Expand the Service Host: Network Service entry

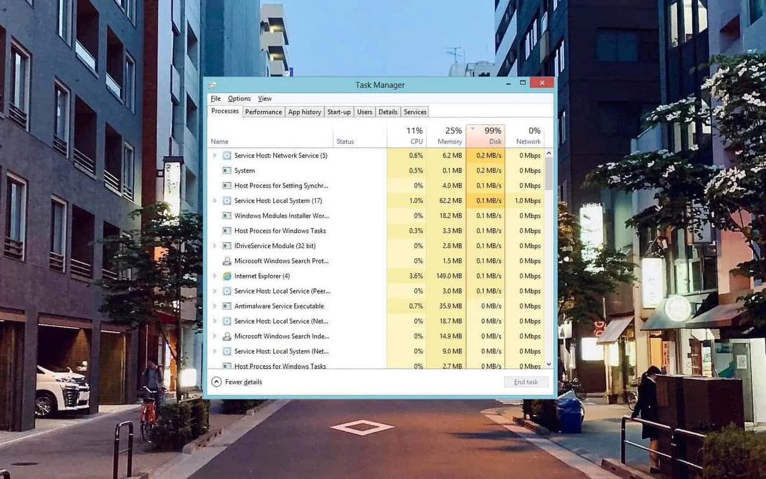click(215, 156)
